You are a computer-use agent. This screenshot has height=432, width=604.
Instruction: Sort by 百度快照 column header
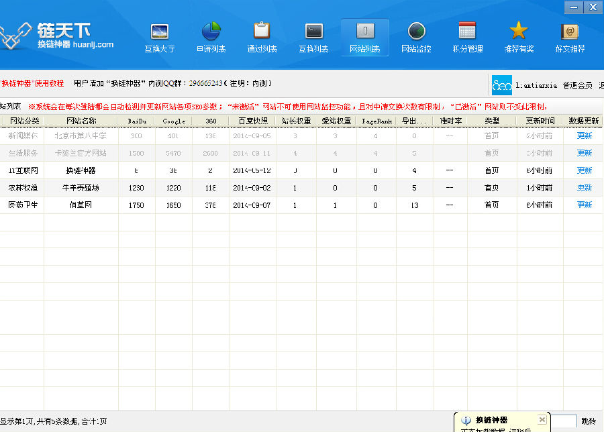point(253,121)
